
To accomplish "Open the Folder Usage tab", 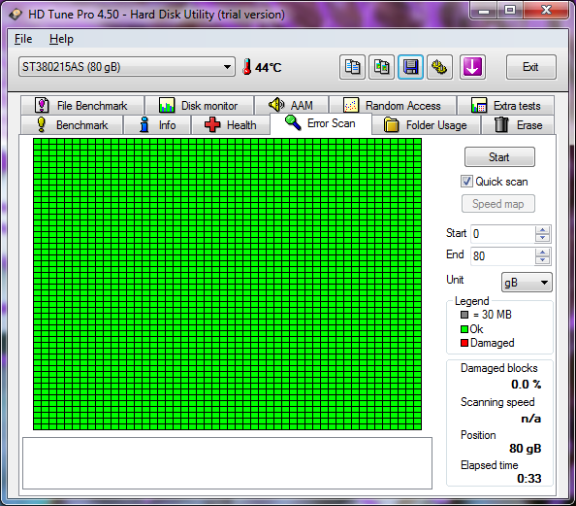I will point(426,125).
